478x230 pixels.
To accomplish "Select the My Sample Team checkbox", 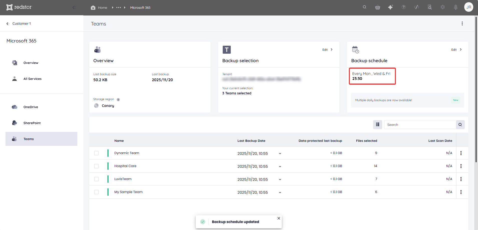I will click(96, 192).
